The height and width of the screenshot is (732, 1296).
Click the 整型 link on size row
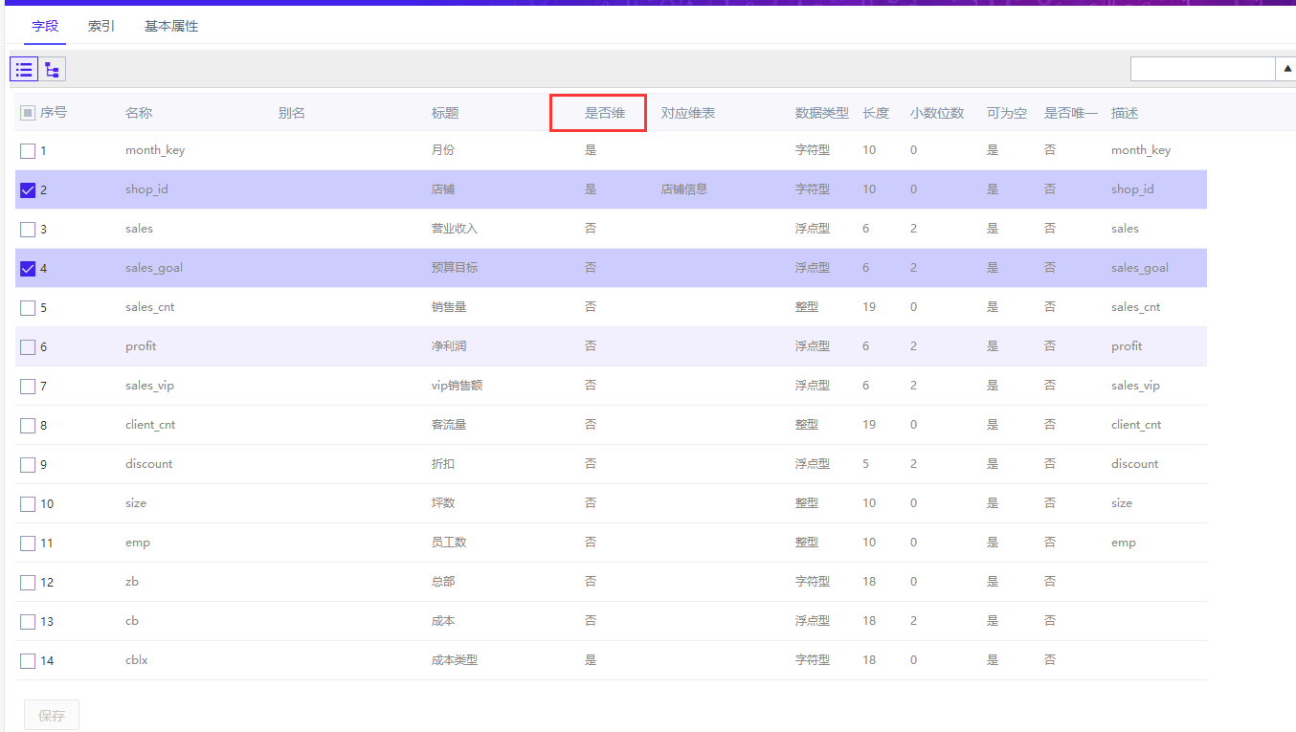point(807,502)
